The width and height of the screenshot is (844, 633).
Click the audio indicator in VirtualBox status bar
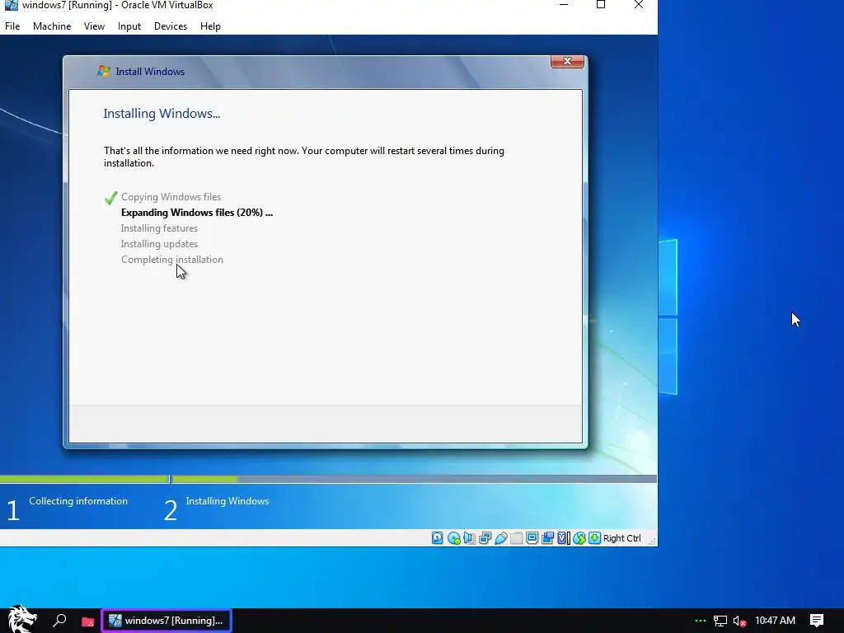[x=469, y=537]
